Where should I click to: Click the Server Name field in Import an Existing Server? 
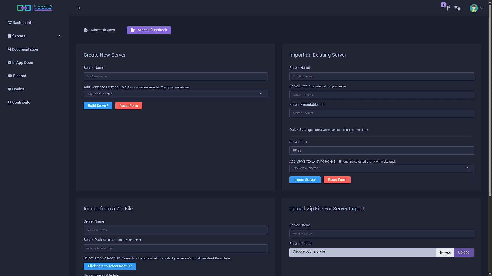(381, 76)
